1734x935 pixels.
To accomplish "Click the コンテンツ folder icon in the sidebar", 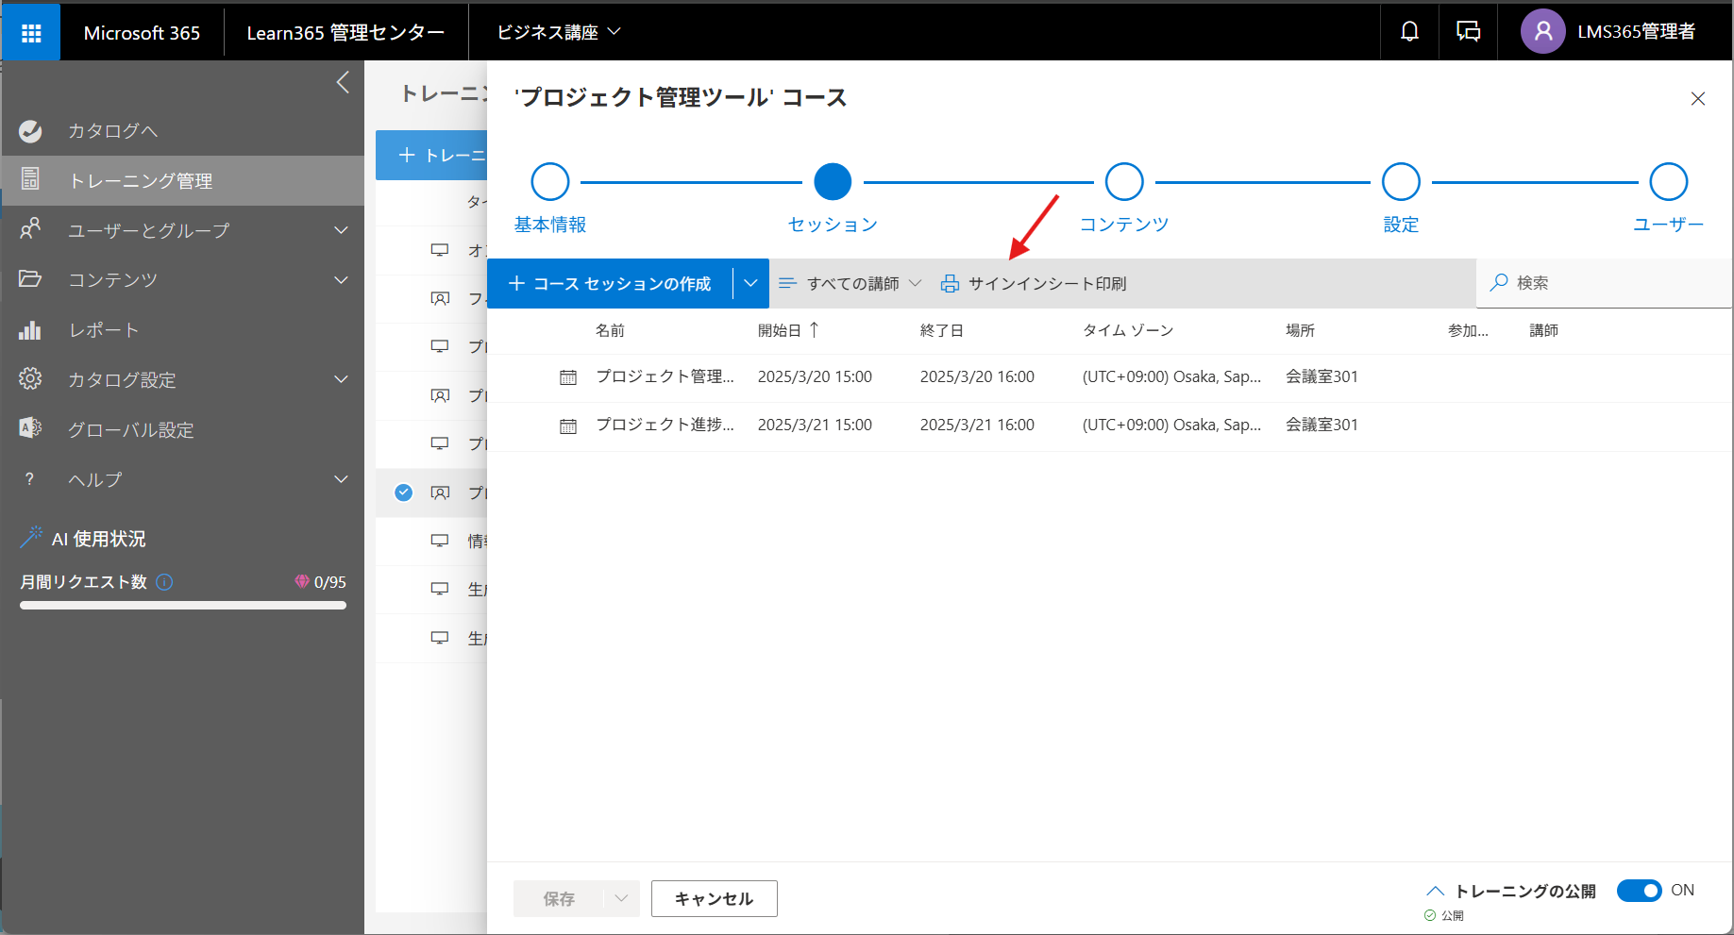I will point(30,279).
